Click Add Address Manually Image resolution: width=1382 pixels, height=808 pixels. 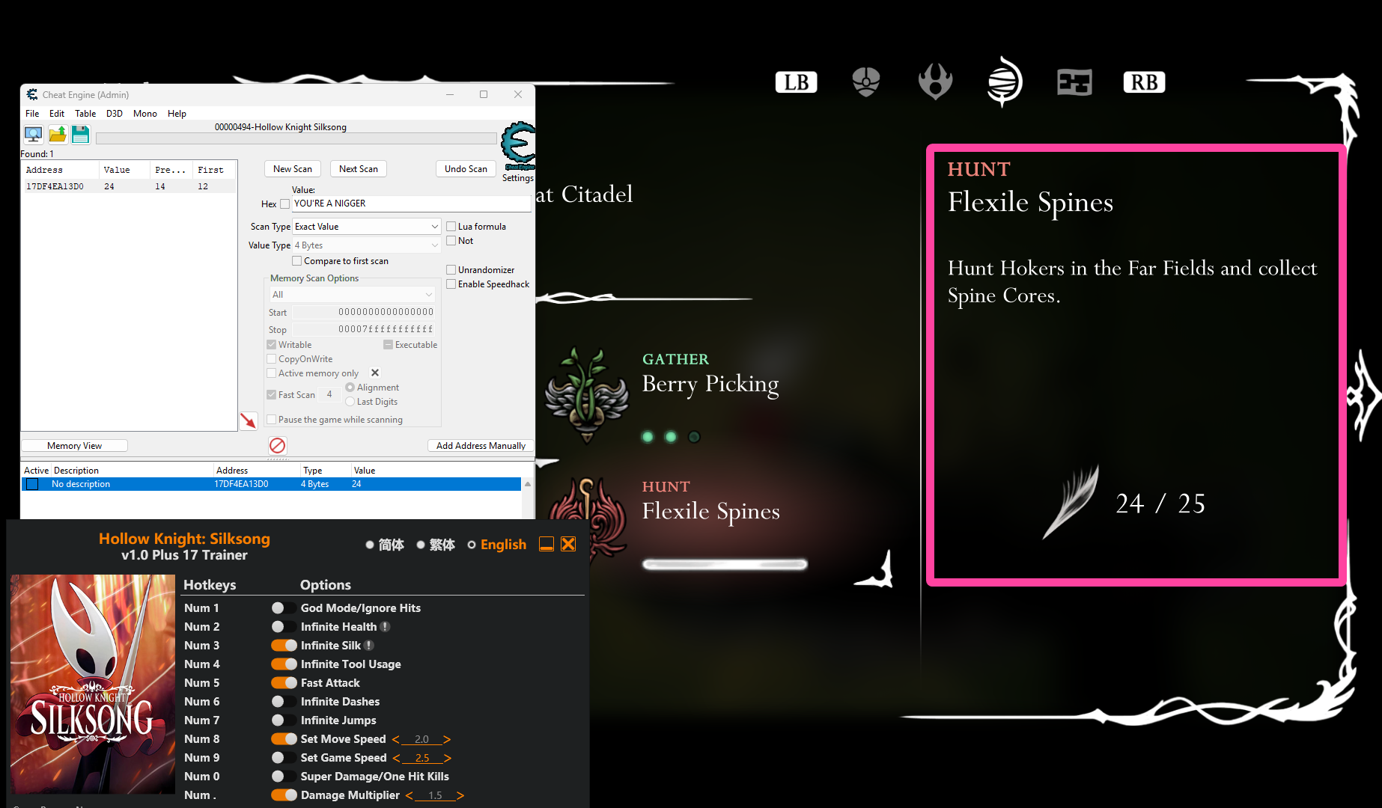481,446
